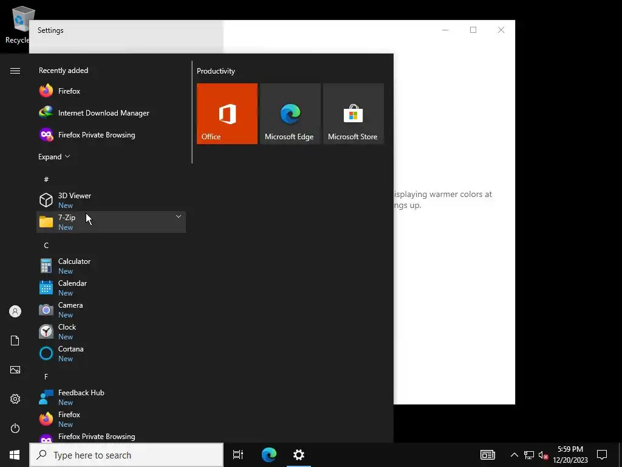Open Firefox Private Browsing under letter F
The image size is (622, 467).
[x=111, y=437]
